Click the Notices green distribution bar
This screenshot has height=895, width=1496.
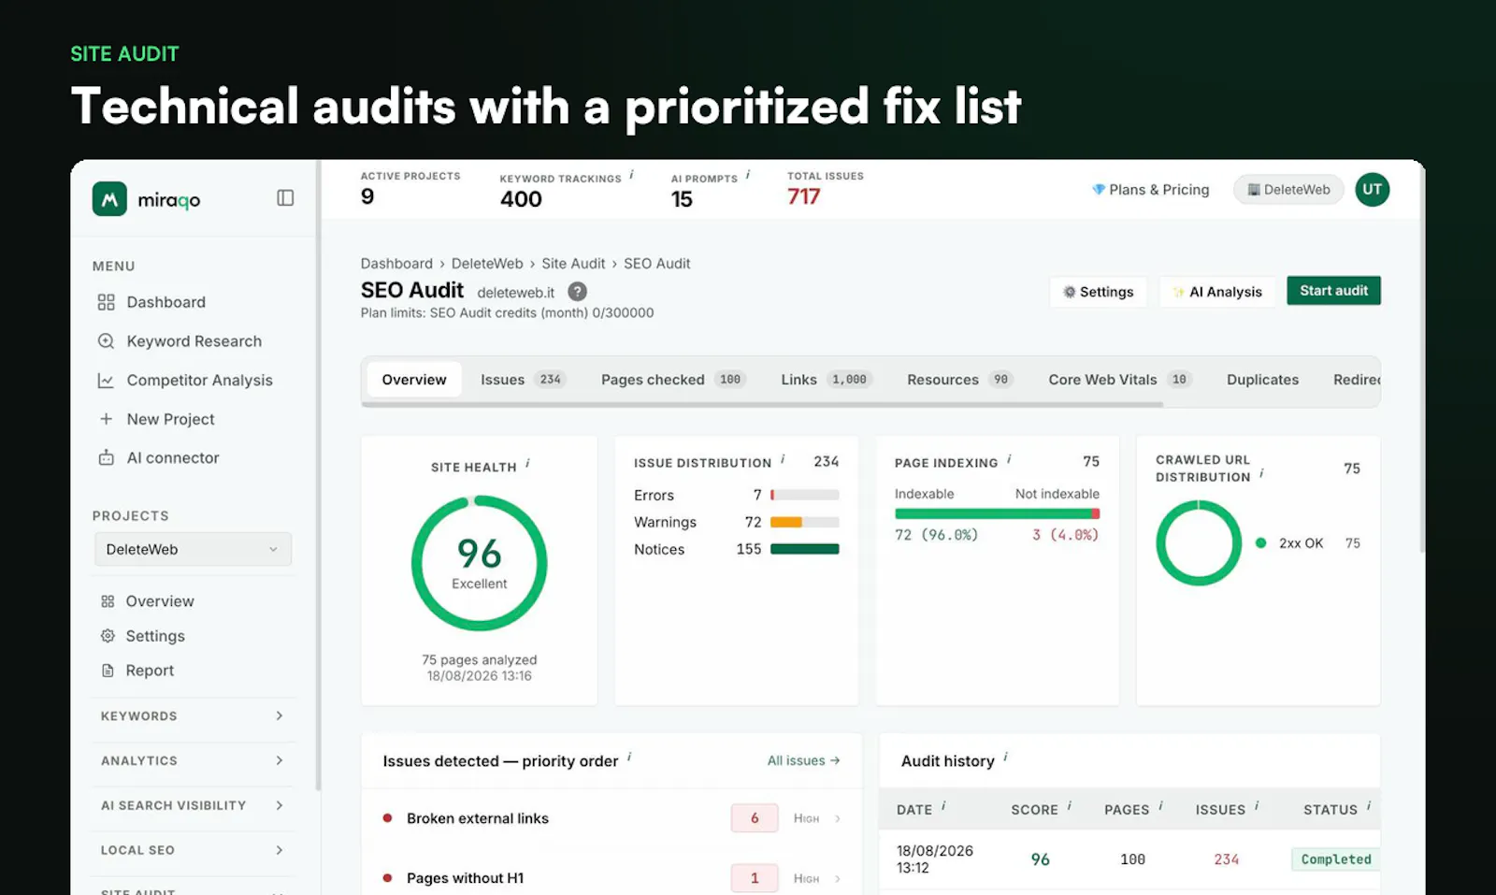click(804, 549)
